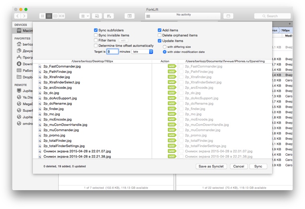Open the Рабочий стол favorite in the sidebar
Screen dimensions: 305x209
pos(24,70)
